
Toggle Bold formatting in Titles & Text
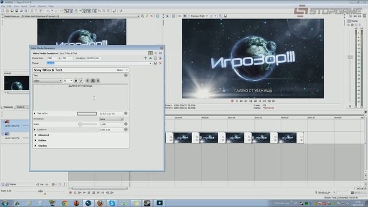76,80
